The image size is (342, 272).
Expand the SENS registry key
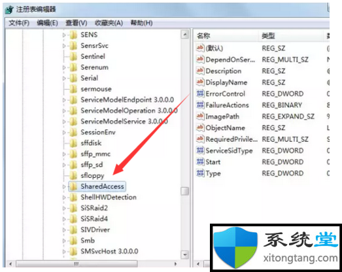pos(64,35)
